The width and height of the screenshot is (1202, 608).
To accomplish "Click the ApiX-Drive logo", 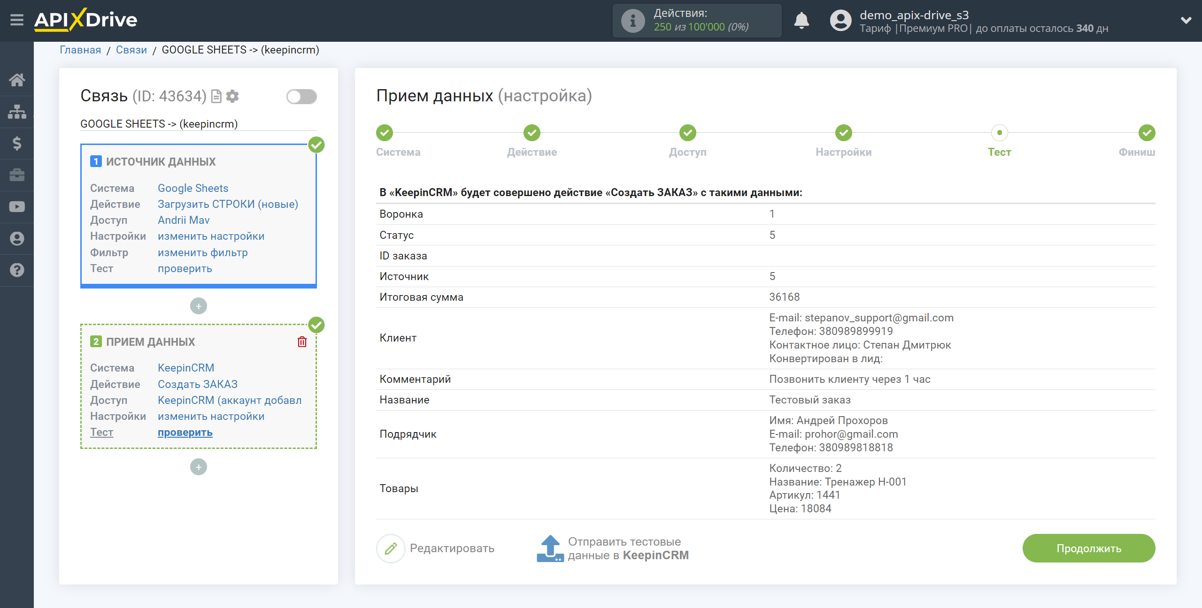I will click(x=85, y=20).
